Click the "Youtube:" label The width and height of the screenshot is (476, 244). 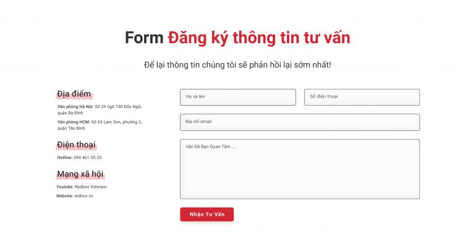pos(65,187)
